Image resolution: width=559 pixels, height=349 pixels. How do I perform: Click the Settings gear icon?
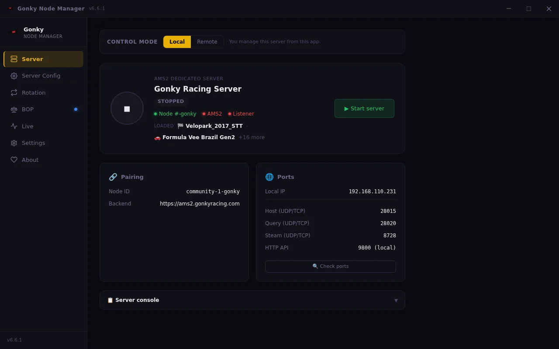[x=14, y=143]
